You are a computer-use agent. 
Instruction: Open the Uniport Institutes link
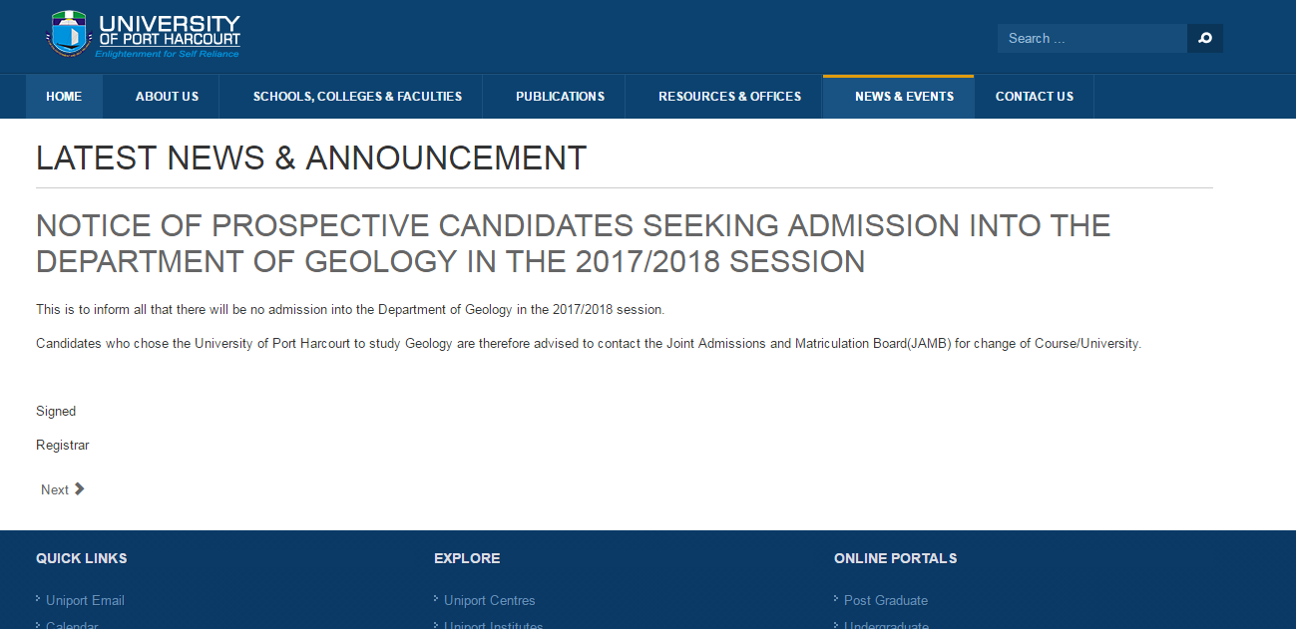[x=493, y=624]
